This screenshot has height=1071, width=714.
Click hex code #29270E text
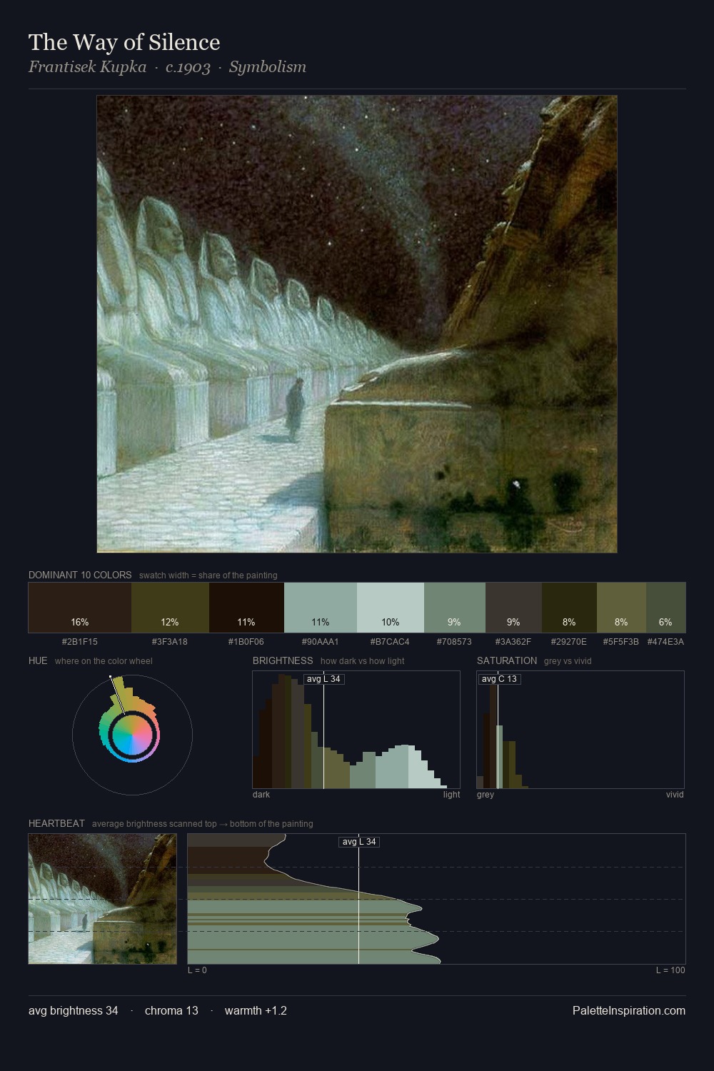(569, 642)
